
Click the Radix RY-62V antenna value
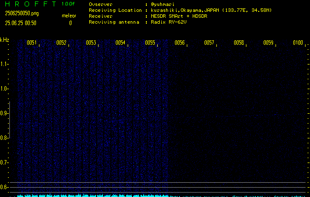169,22
